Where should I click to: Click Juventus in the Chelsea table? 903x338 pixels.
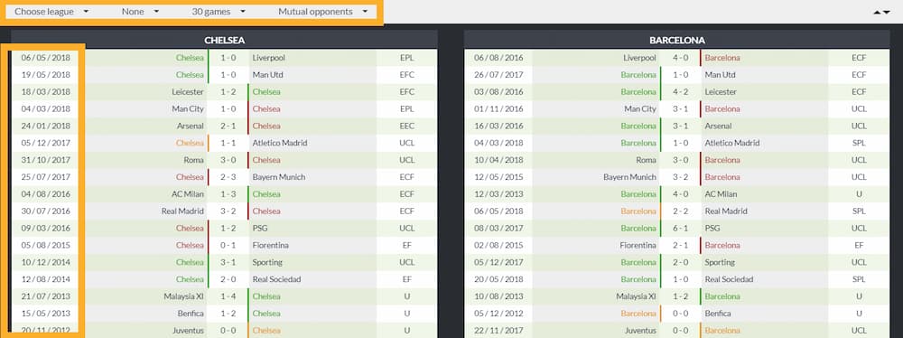click(x=189, y=331)
